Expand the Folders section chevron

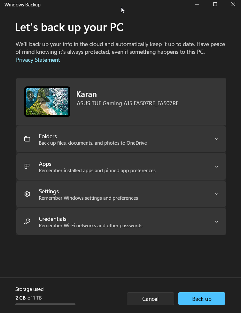pos(216,139)
